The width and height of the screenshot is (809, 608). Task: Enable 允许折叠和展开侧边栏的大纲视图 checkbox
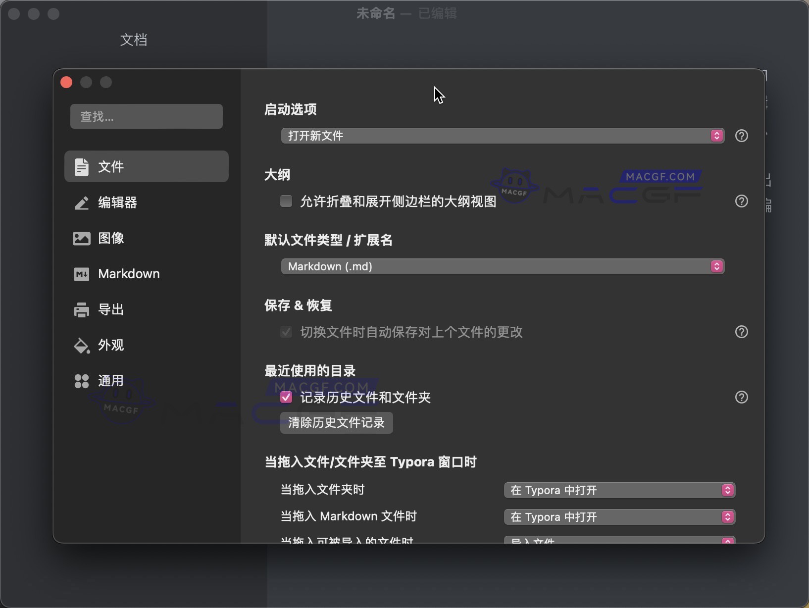coord(287,201)
